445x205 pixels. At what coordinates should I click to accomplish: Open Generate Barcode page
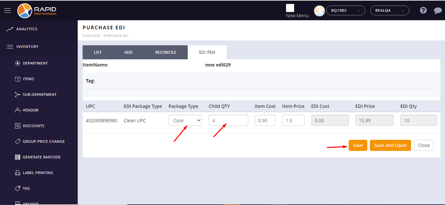click(x=41, y=157)
